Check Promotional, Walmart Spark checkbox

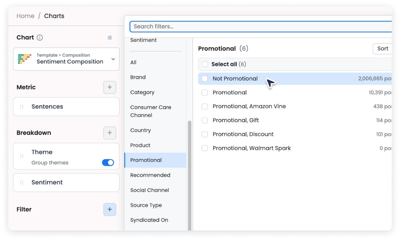pos(204,148)
